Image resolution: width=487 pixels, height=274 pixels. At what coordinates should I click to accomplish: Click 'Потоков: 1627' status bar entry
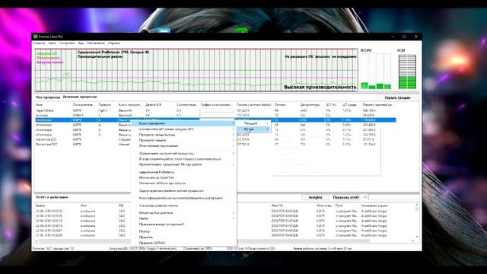click(x=53, y=249)
